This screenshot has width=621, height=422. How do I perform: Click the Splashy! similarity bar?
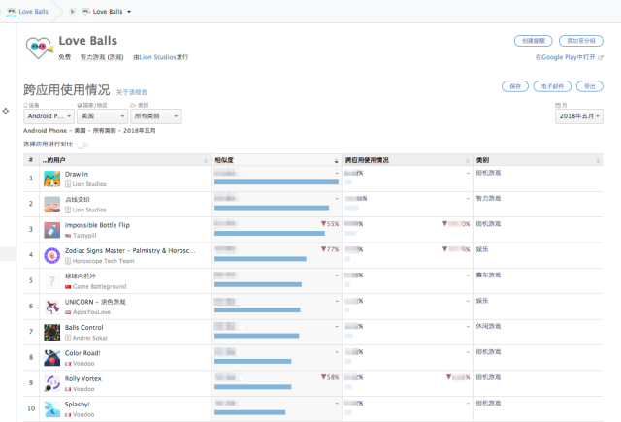[250, 412]
